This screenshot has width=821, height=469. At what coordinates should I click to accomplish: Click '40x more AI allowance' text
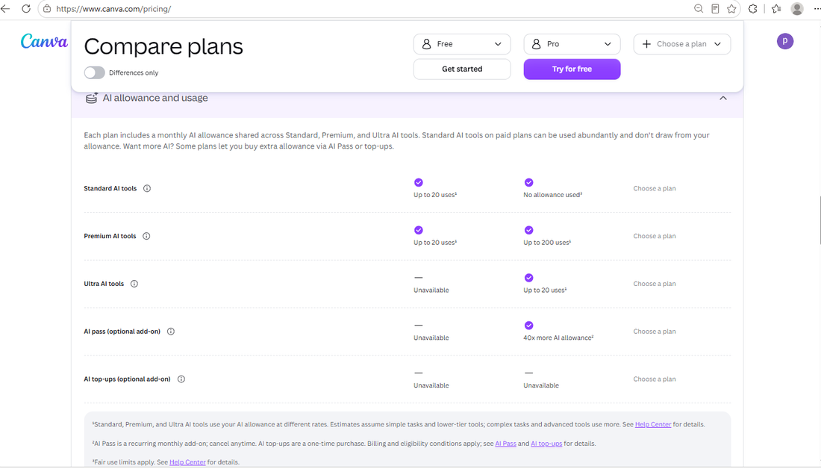(559, 338)
